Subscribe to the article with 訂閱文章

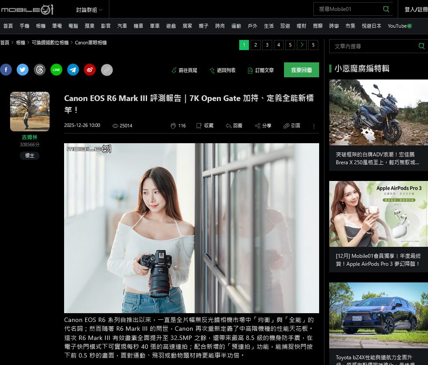pyautogui.click(x=261, y=70)
